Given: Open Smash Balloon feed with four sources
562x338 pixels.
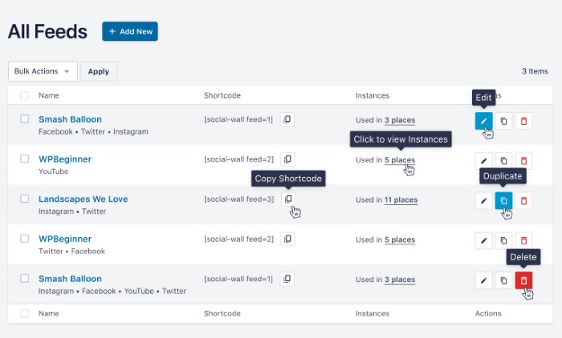Looking at the screenshot, I should tap(71, 279).
